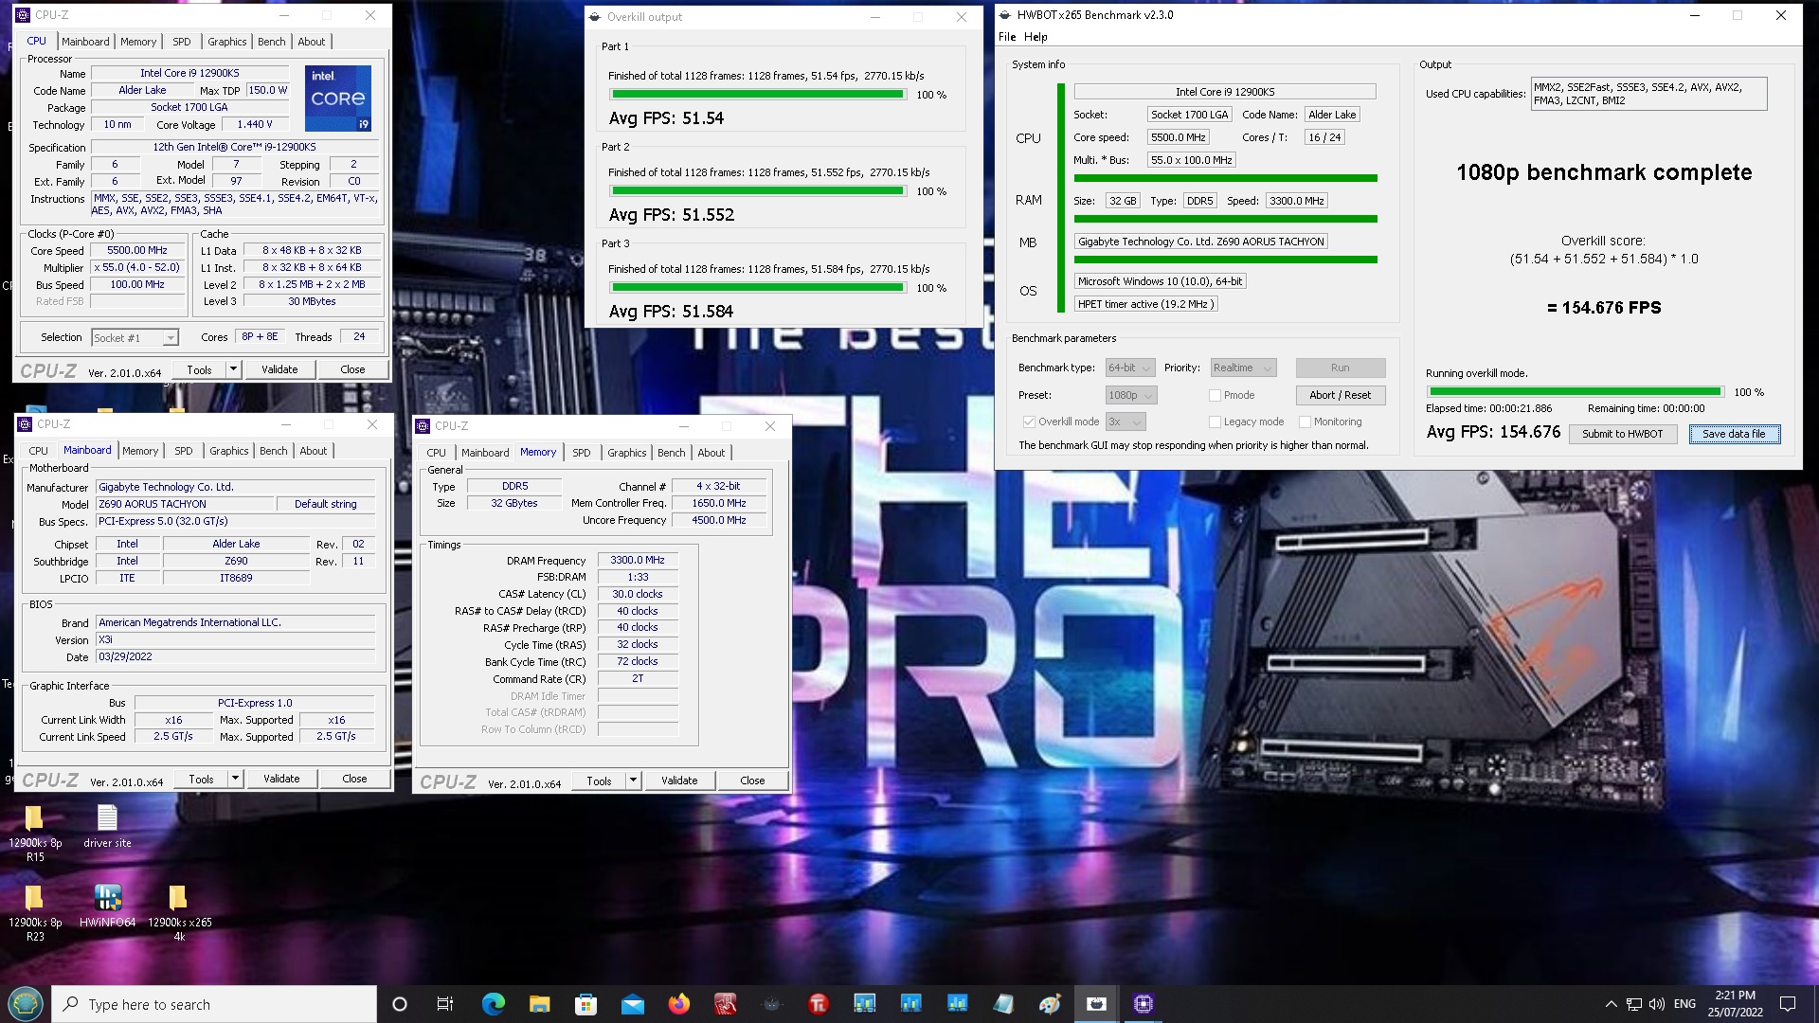The height and width of the screenshot is (1023, 1819).
Task: Click the ENG language indicator
Action: coord(1684,1004)
